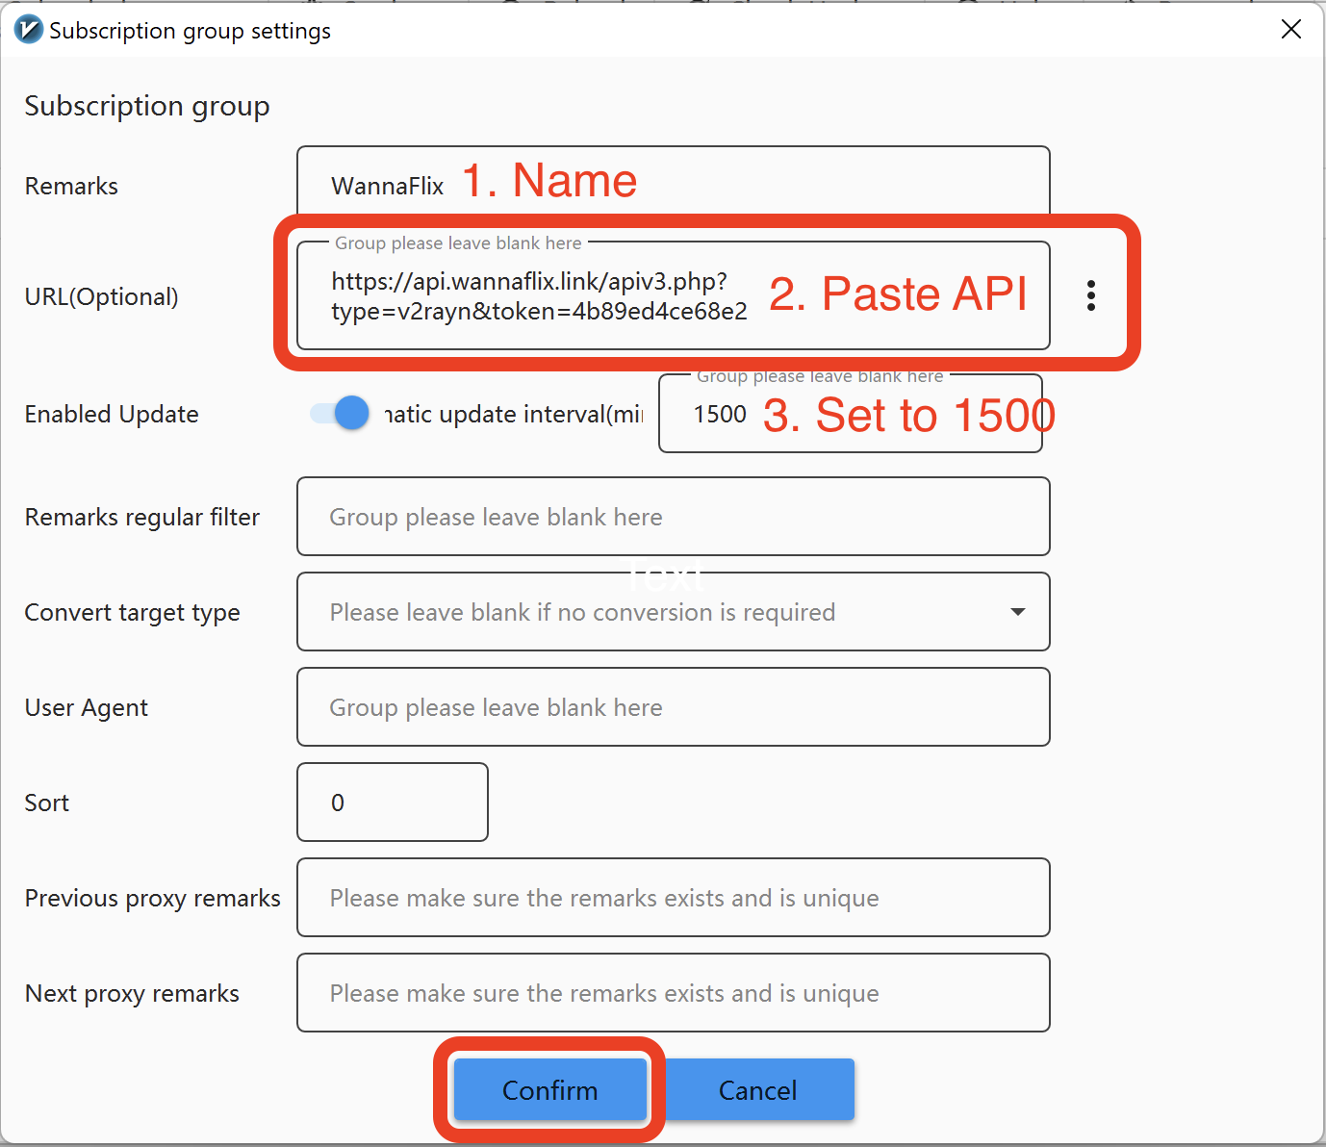
Task: Click the User Agent text field
Action: point(673,707)
